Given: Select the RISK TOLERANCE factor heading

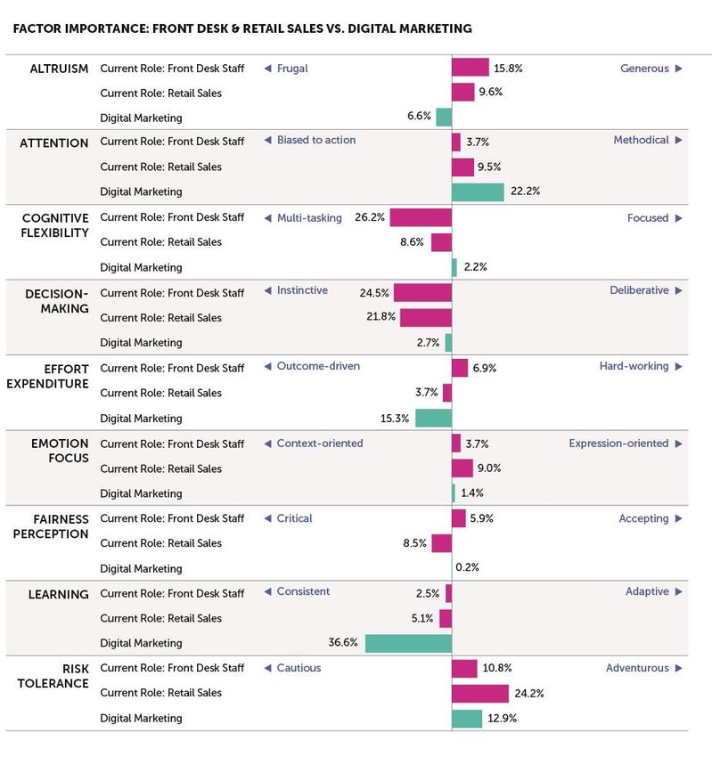Looking at the screenshot, I should [53, 676].
